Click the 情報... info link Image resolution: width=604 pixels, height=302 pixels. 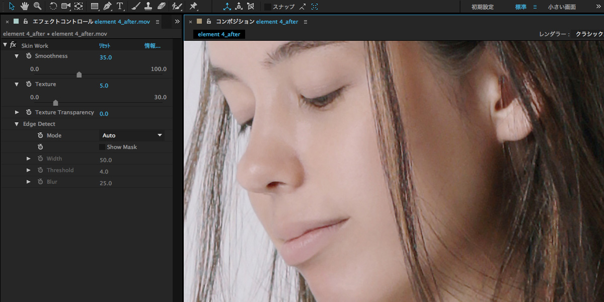coord(153,46)
